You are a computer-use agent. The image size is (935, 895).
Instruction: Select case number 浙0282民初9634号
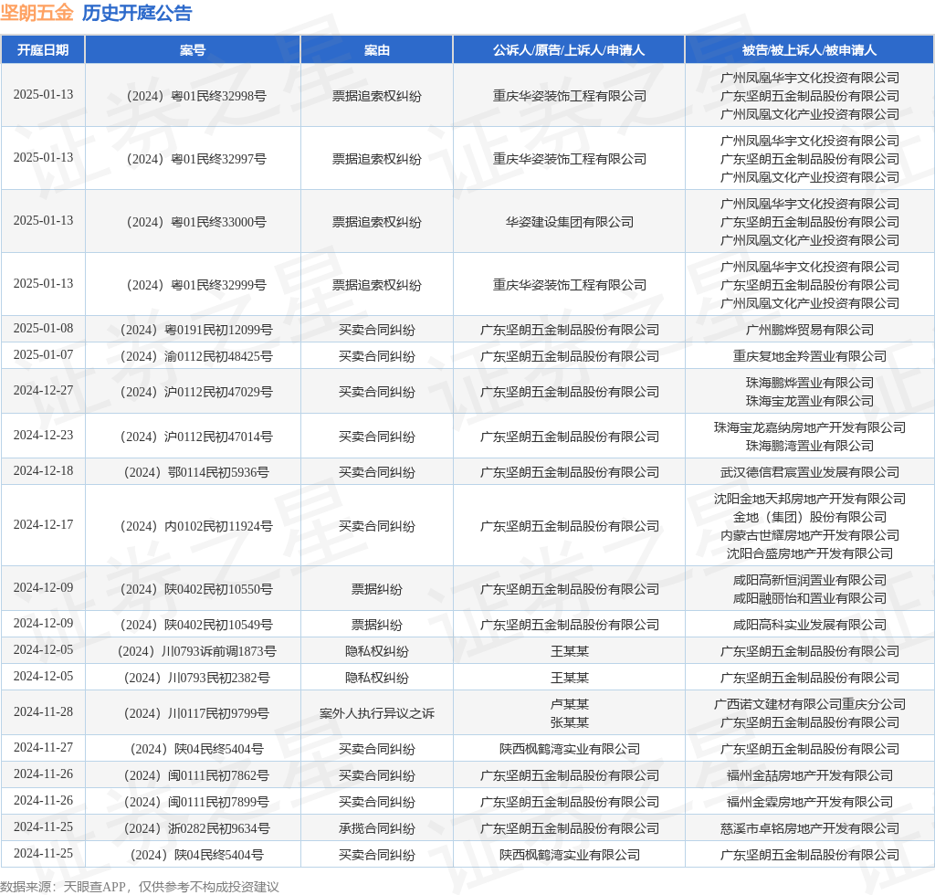pos(196,829)
